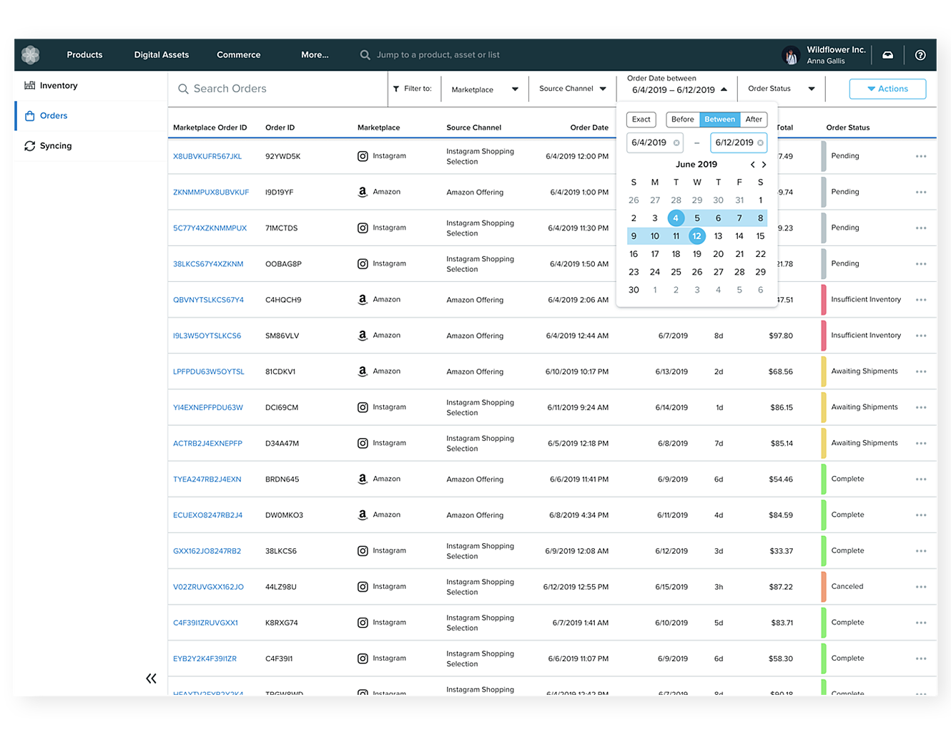Click the Search Orders input field
951x755 pixels.
278,89
